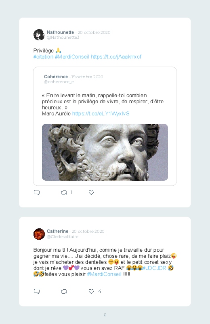This screenshot has height=324, width=210.
Task: Open #MardiConseil hashtag in Catherine's tweet
Action: coord(104,274)
